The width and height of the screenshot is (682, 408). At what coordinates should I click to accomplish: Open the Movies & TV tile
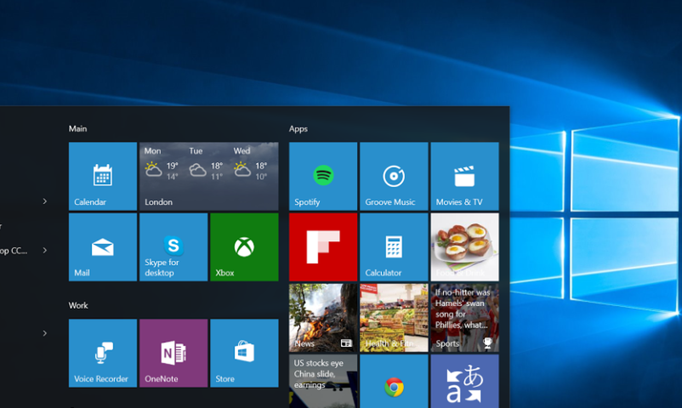(x=464, y=176)
